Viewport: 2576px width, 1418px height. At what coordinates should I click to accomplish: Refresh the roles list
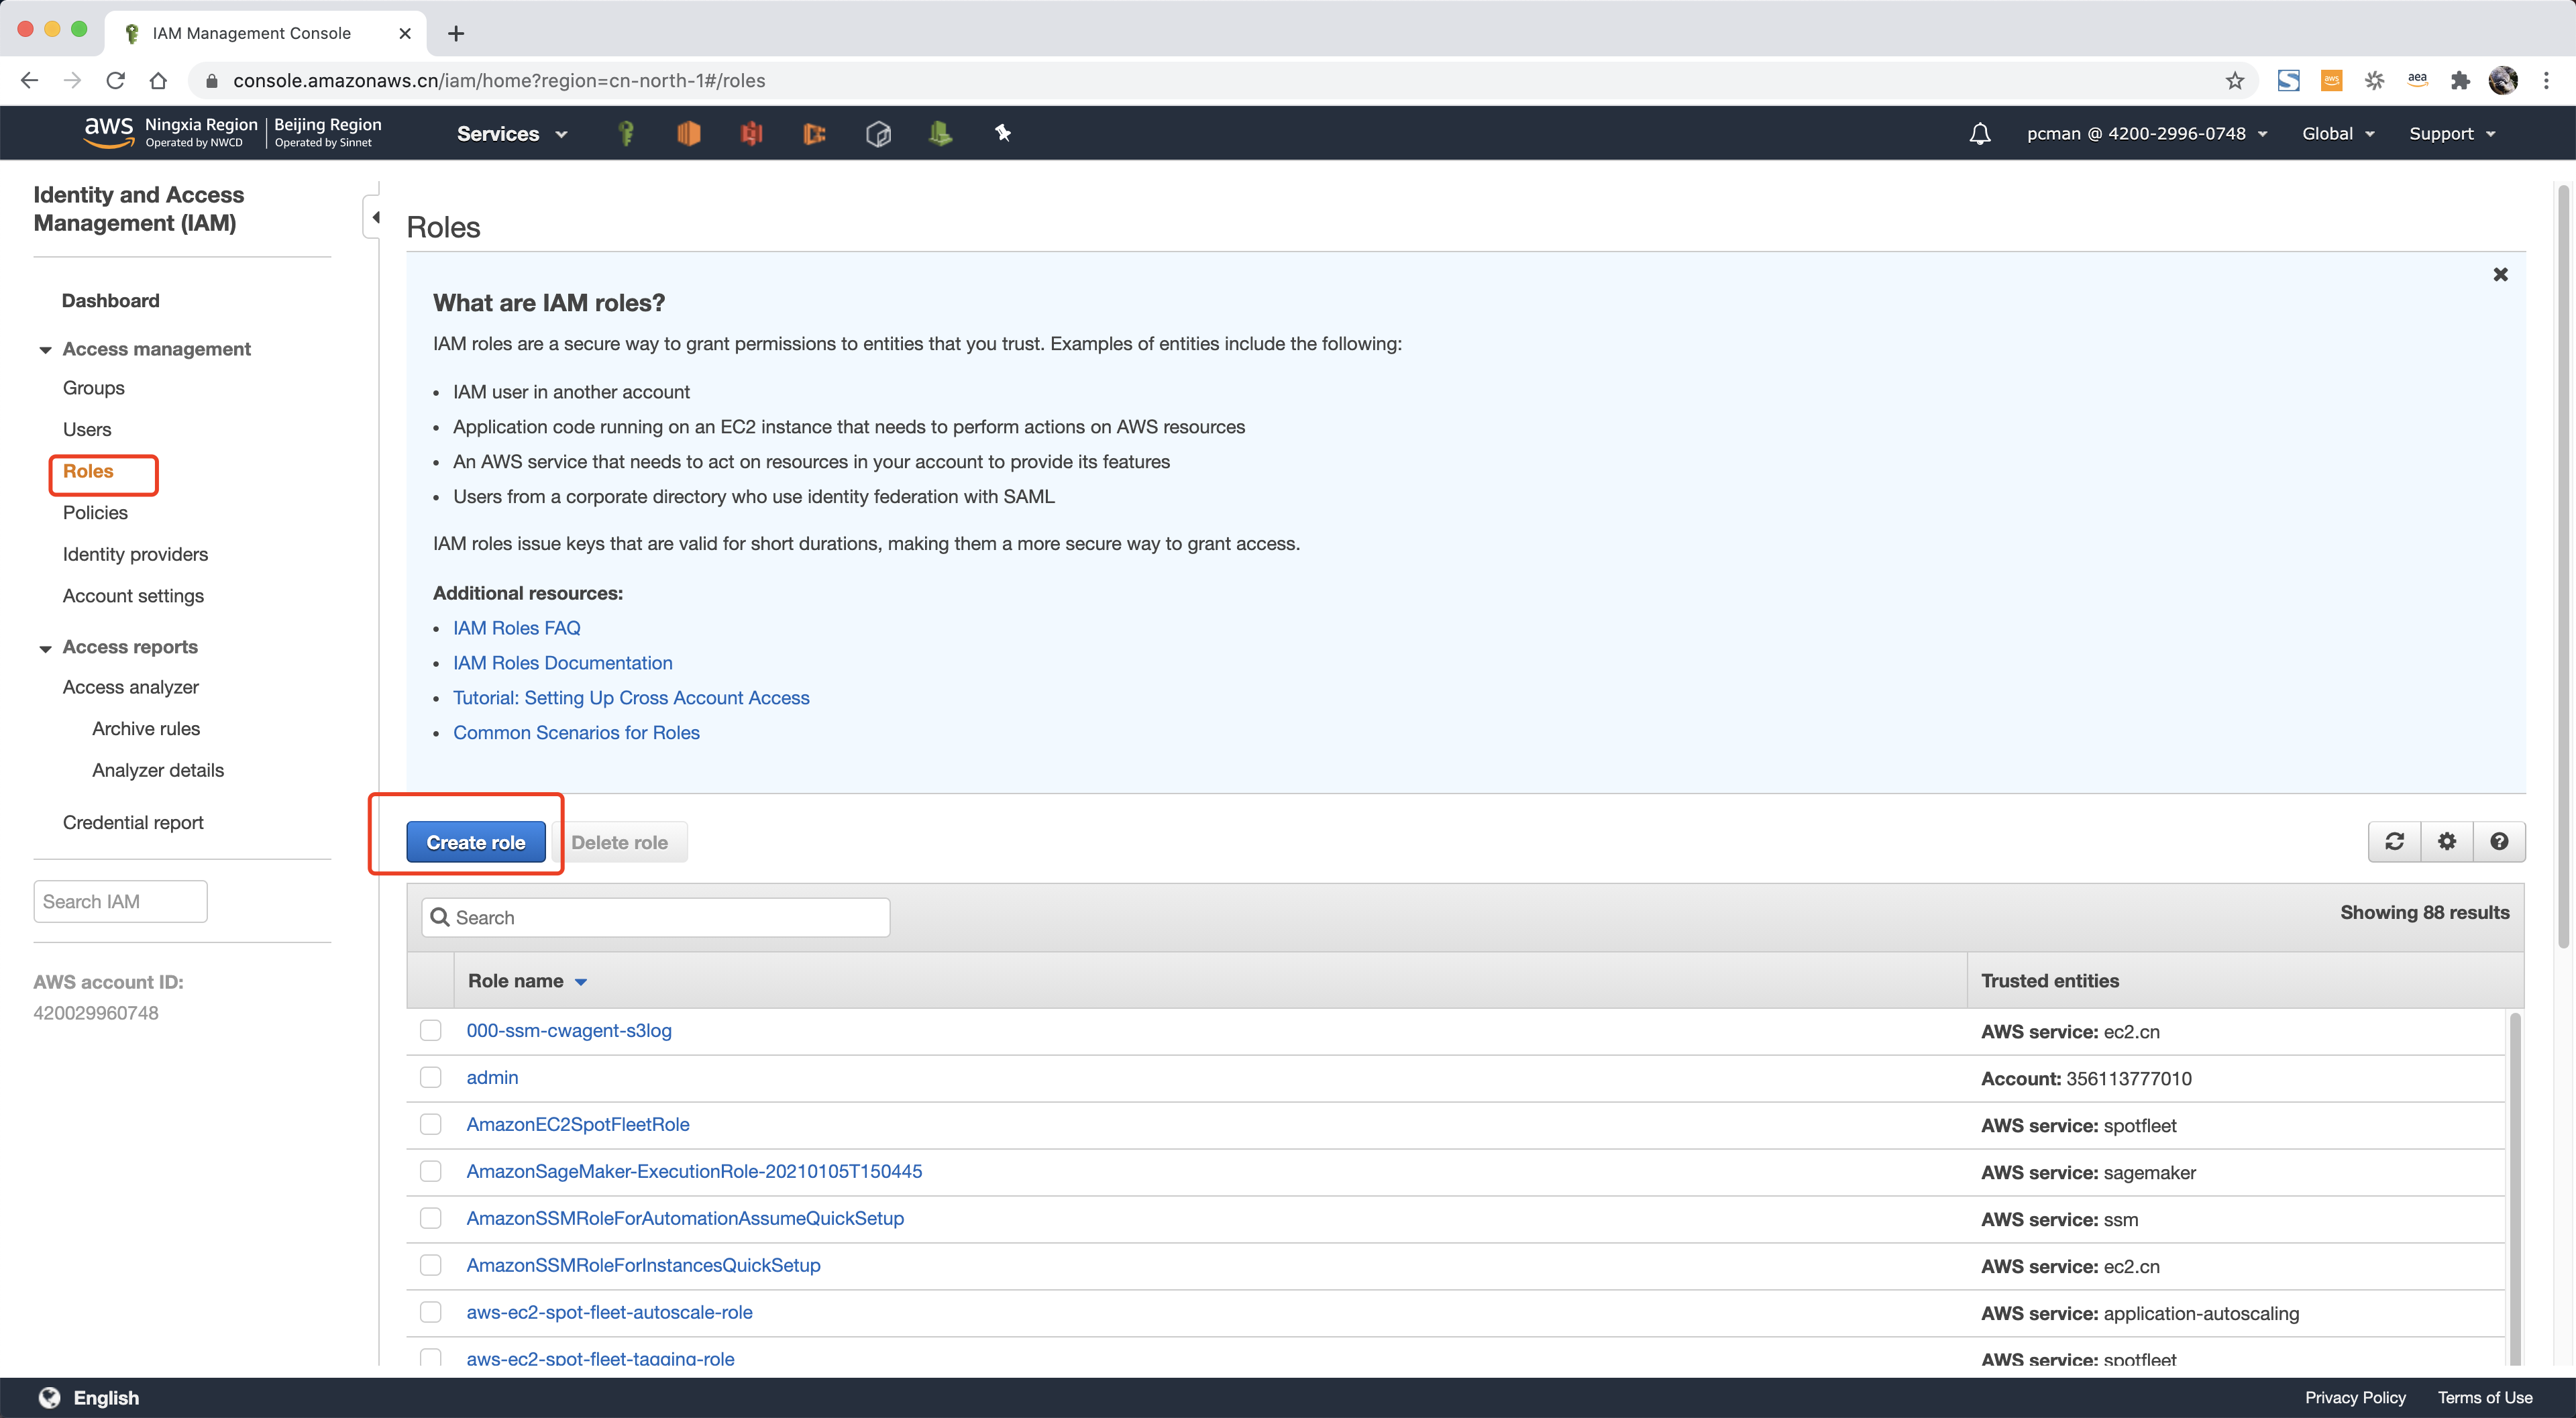2394,841
